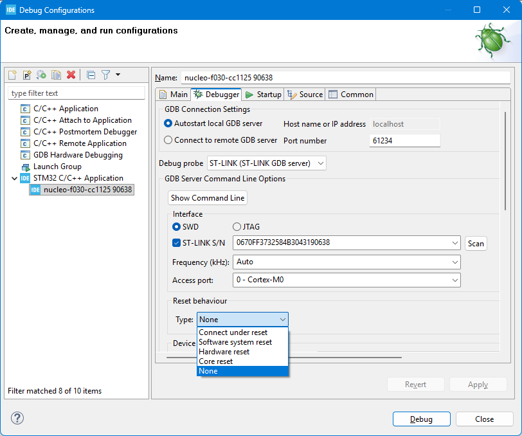522x436 pixels.
Task: Expand the Frequency (kHz) combo box
Action: click(346, 262)
